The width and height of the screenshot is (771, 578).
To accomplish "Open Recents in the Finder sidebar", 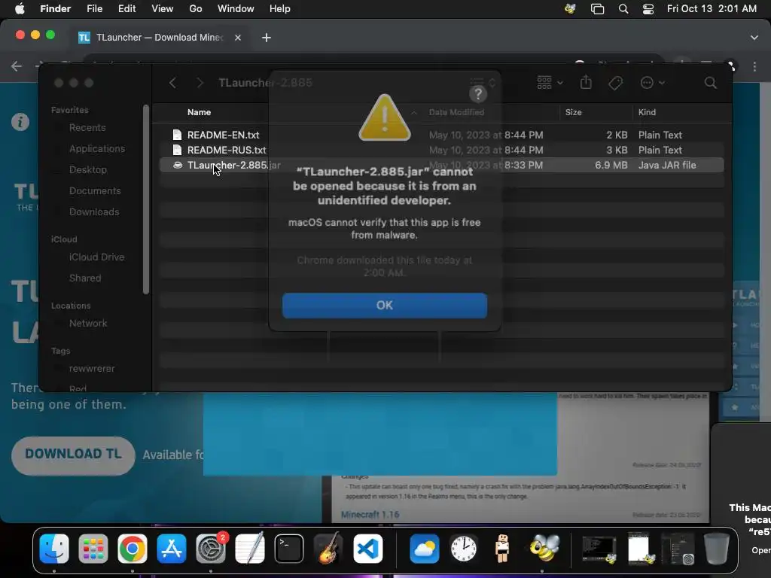I will (87, 128).
